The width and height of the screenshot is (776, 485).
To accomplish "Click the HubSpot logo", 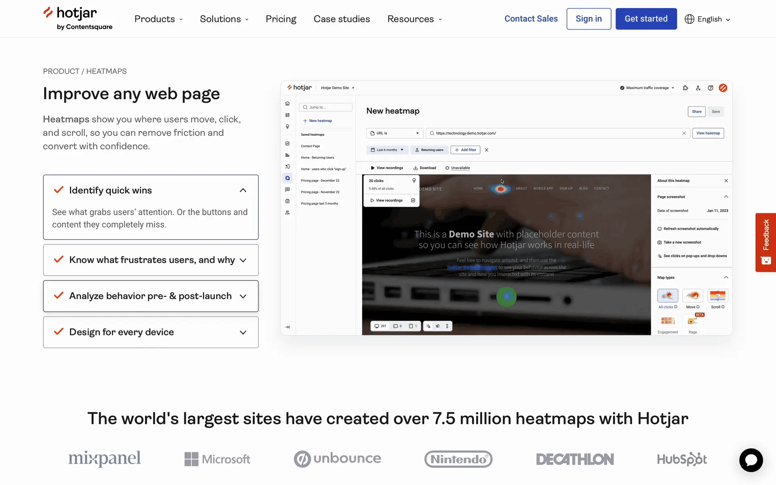I will pyautogui.click(x=681, y=459).
